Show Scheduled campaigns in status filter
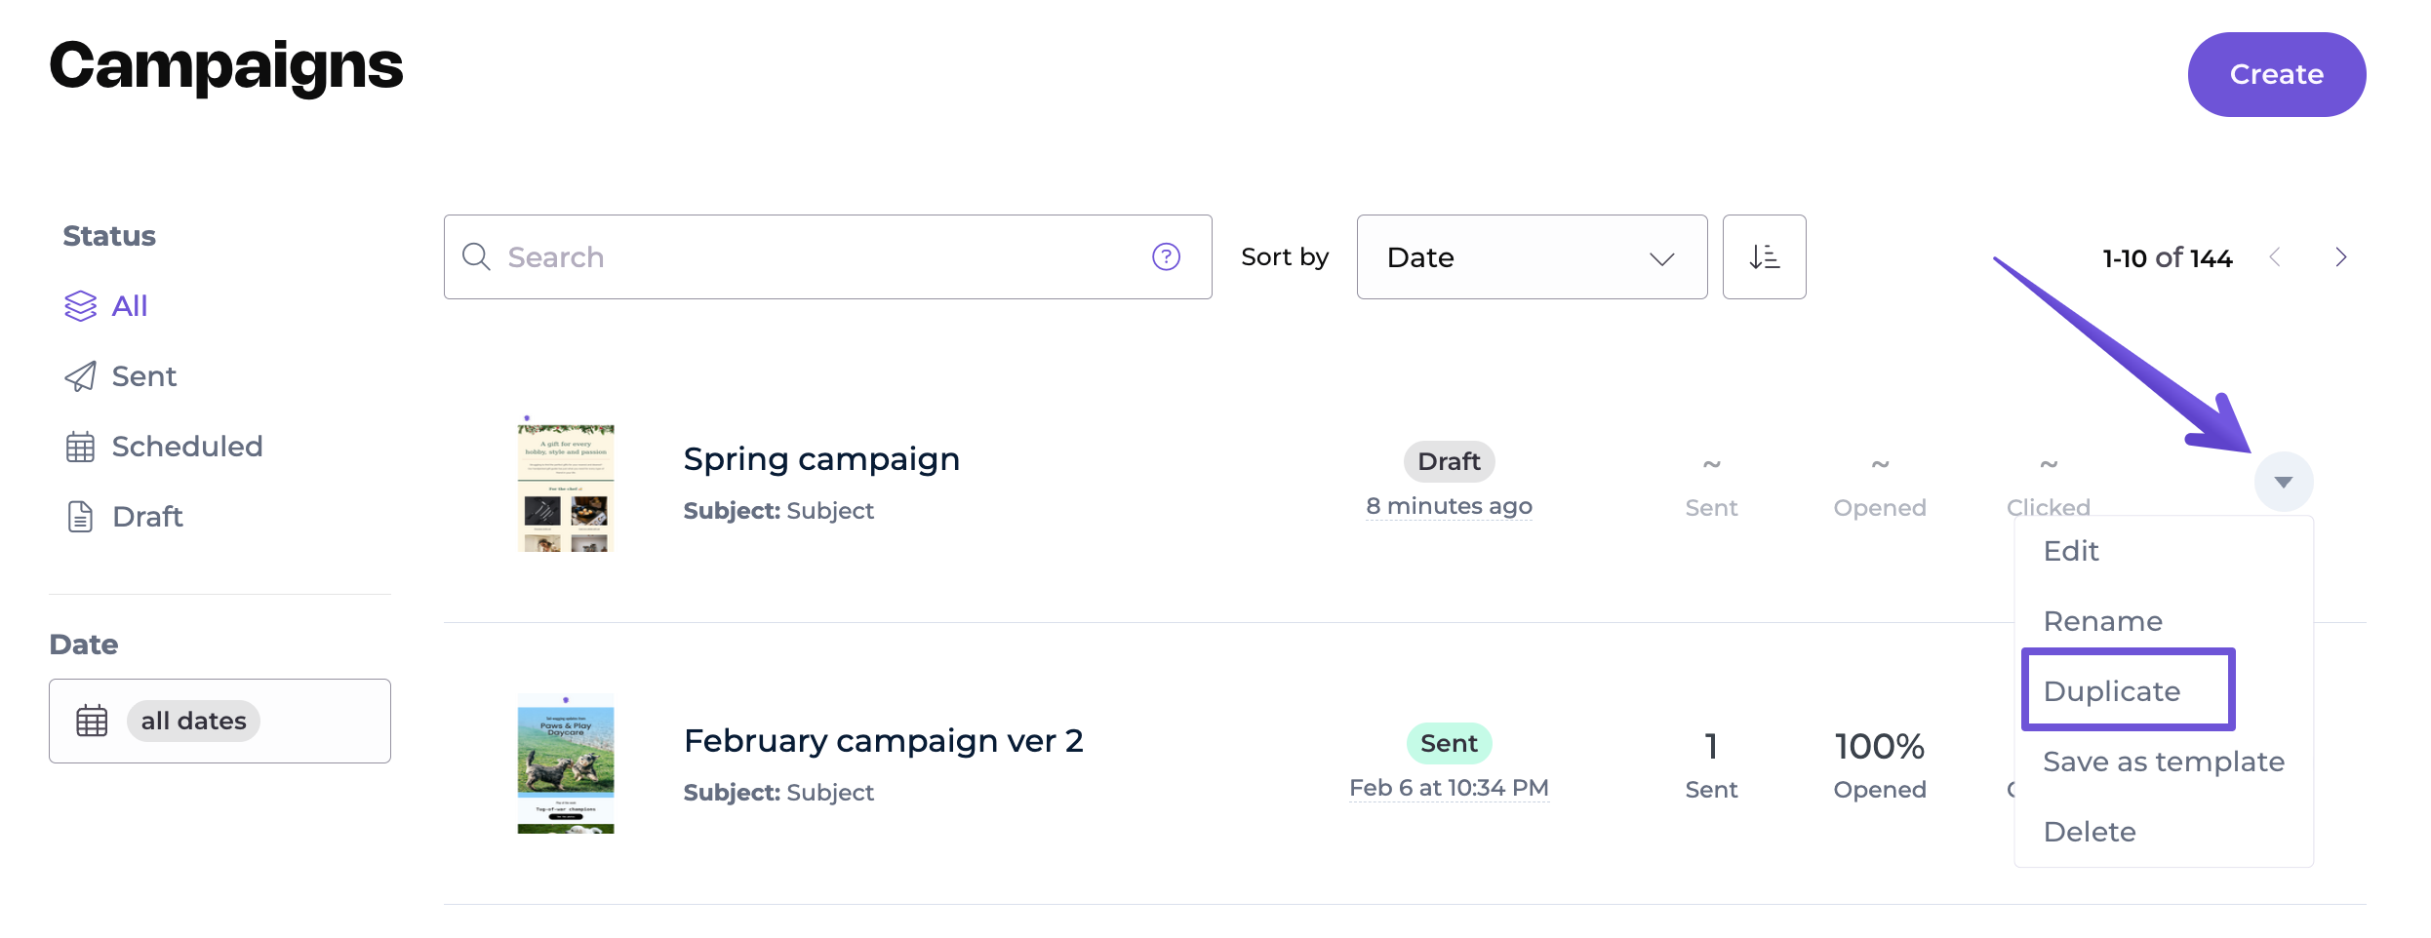Image resolution: width=2431 pixels, height=938 pixels. point(186,447)
